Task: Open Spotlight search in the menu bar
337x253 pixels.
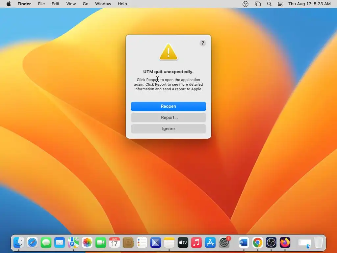Action: click(269, 4)
